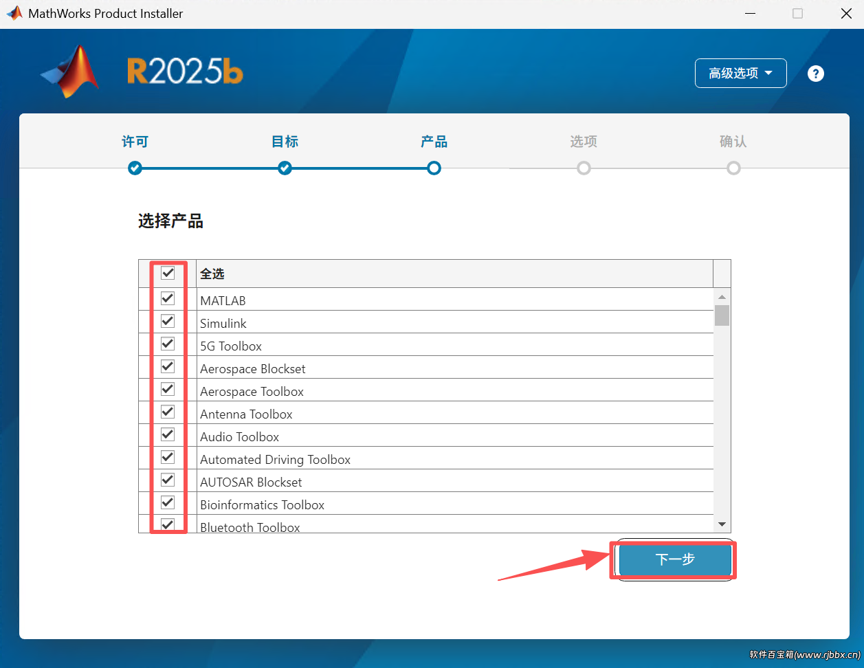Select the MATLAB product name

click(223, 301)
